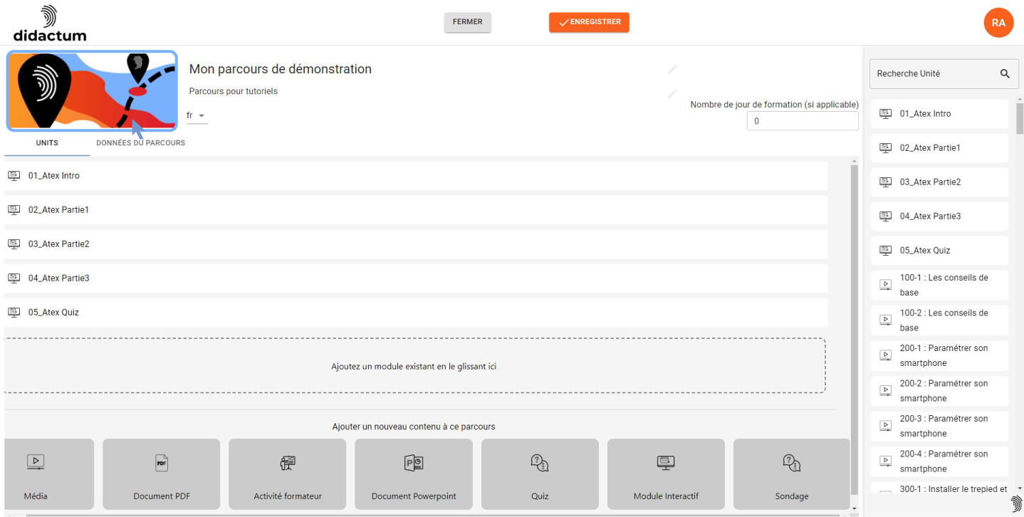
Task: Click the Document Powerpoint tile's slide icon
Action: click(x=414, y=463)
